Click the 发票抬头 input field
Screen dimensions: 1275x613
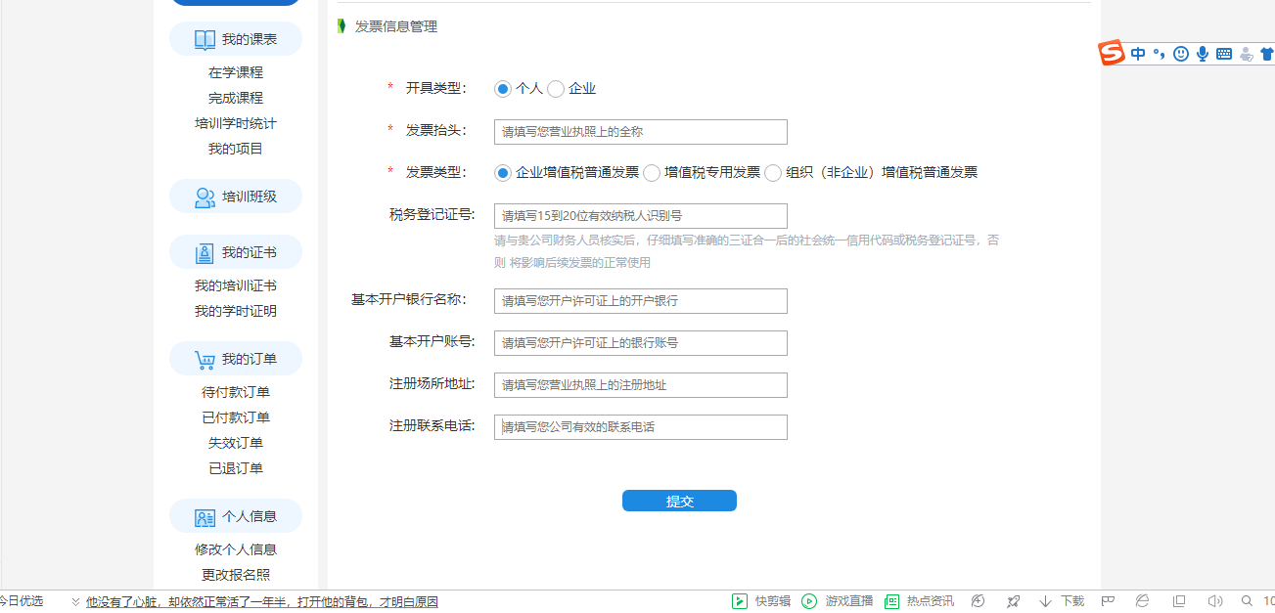[641, 132]
